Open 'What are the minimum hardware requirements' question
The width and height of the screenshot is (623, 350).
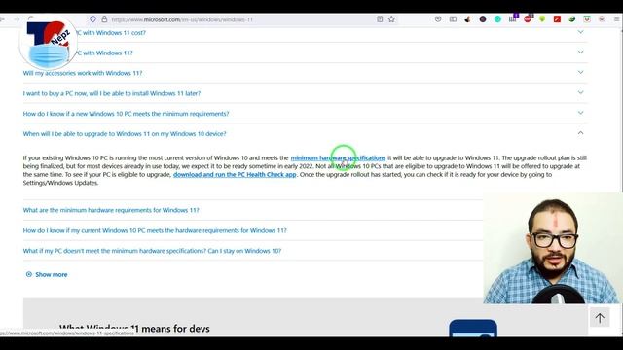point(111,210)
